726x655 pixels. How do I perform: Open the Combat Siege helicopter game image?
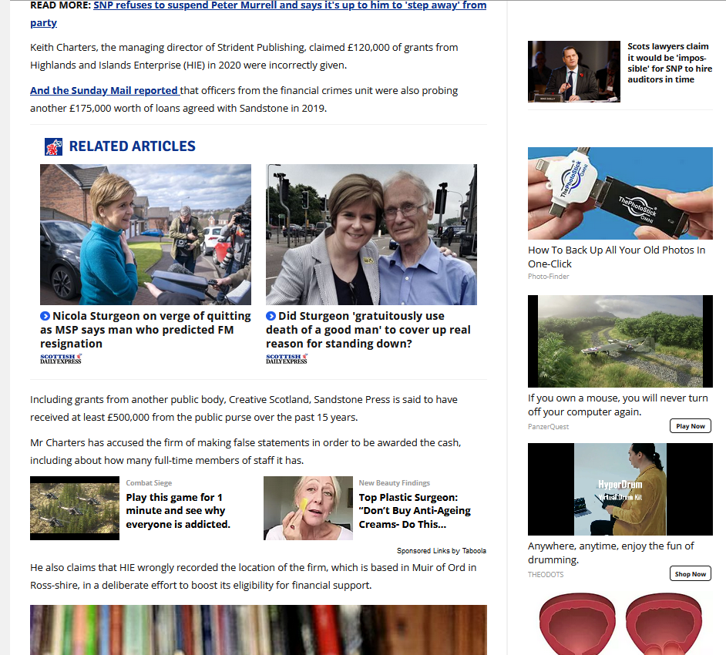(x=75, y=508)
